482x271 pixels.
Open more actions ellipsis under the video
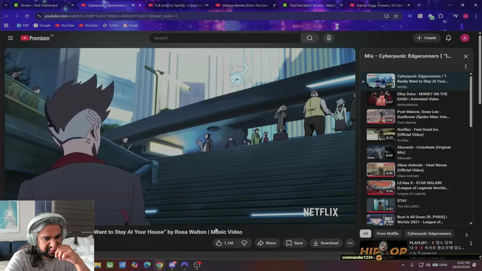point(350,243)
